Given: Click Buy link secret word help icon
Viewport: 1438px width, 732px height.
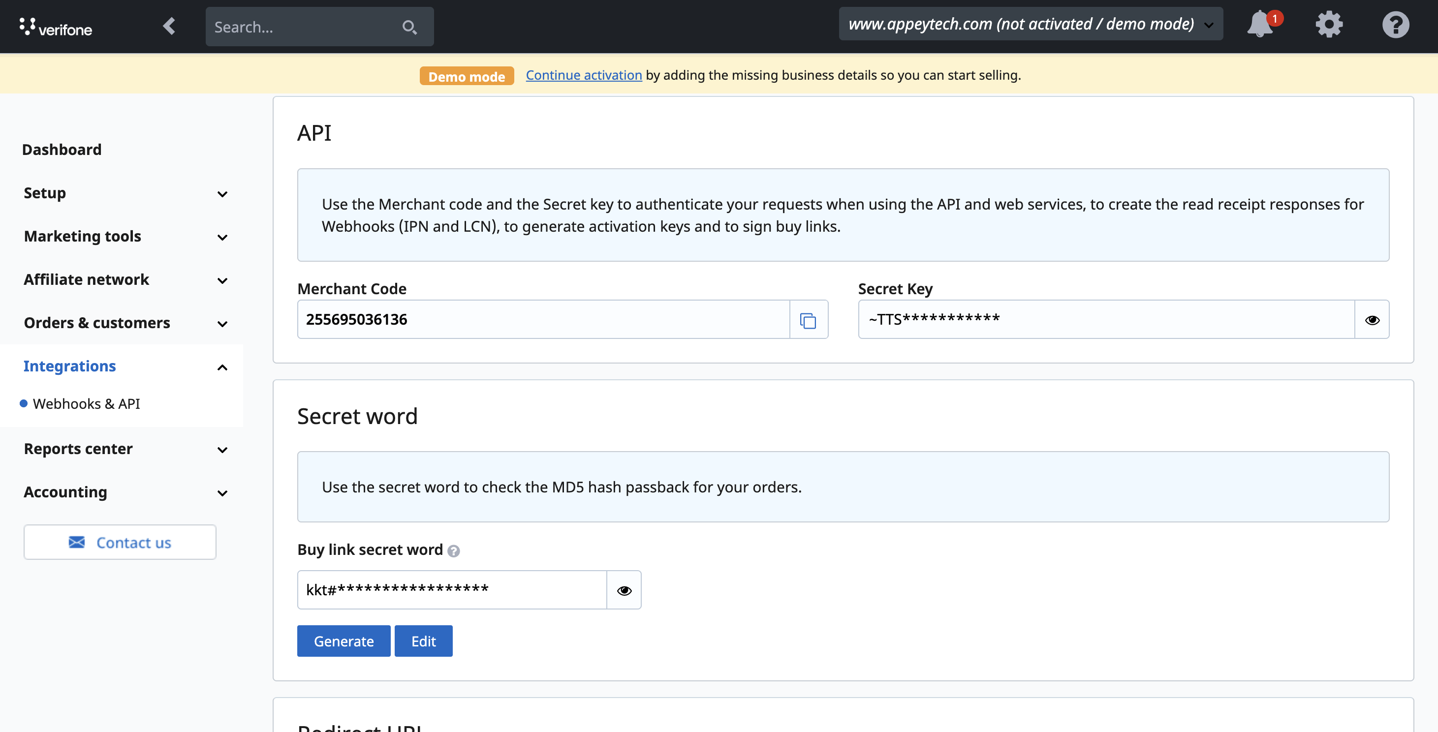Looking at the screenshot, I should click(x=453, y=551).
